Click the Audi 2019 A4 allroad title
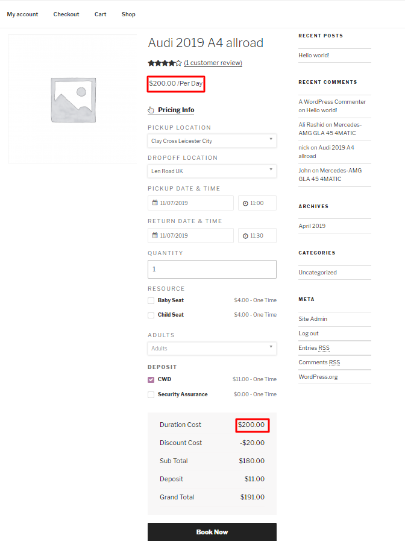This screenshot has width=405, height=541. pyautogui.click(x=206, y=43)
